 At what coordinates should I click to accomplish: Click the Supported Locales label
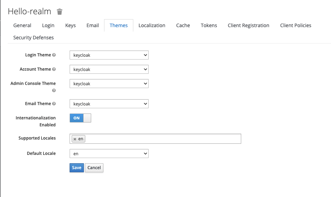(x=37, y=138)
